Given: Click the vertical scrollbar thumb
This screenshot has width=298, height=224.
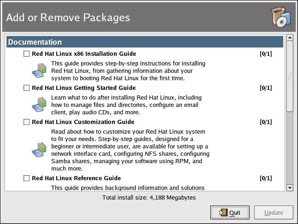Looking at the screenshot, I should coord(290,76).
